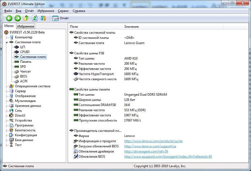Select the Конфигурация tree item
251x171 pixels.
[26, 135]
